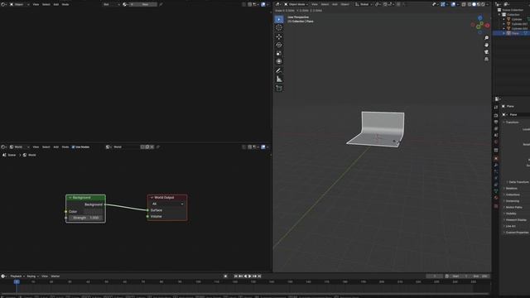This screenshot has width=530, height=298.
Task: Open the All target dropdown in World Output
Action: (x=167, y=204)
